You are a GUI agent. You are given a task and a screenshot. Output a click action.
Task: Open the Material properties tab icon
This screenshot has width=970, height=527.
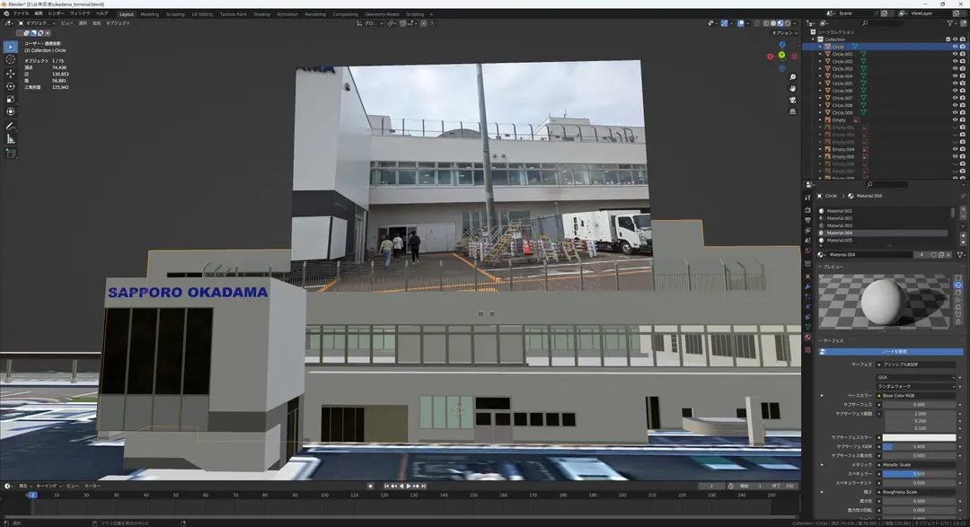click(807, 337)
